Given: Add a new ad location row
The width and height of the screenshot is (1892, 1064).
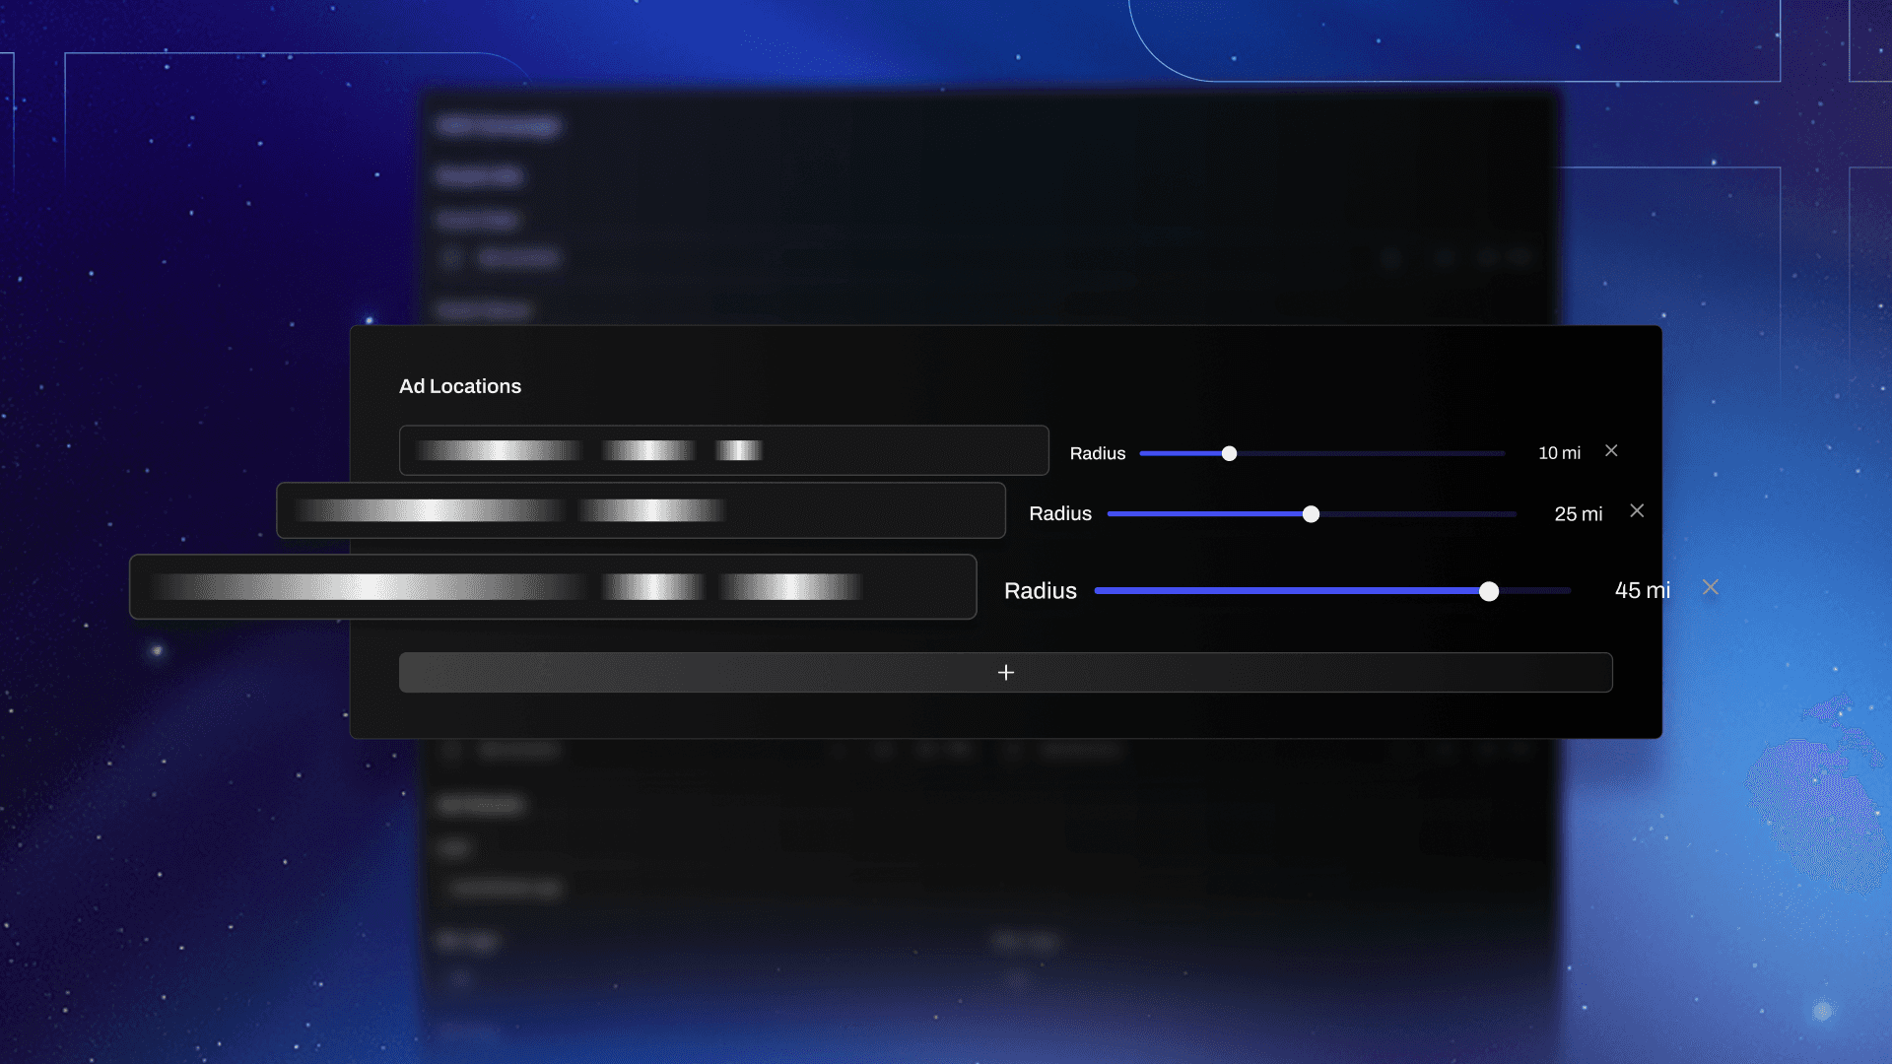Looking at the screenshot, I should coord(1005,672).
